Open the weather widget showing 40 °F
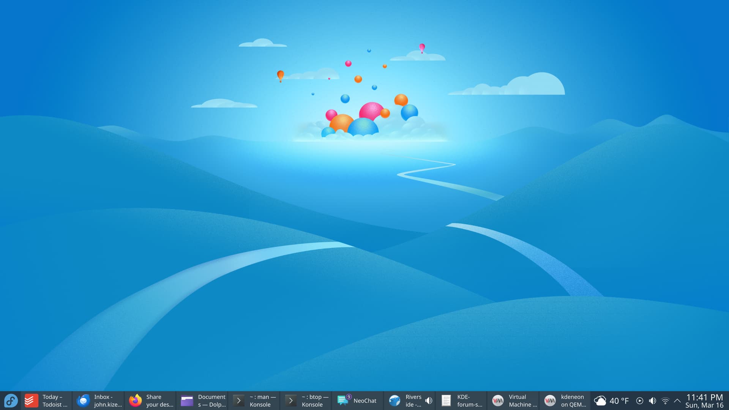The height and width of the screenshot is (410, 729). point(611,401)
